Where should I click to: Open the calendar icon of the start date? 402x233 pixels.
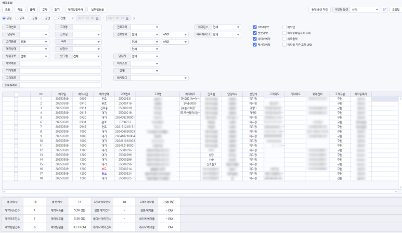[97, 18]
